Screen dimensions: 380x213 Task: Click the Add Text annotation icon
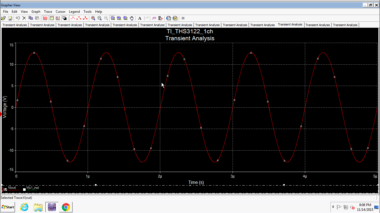coord(139,18)
